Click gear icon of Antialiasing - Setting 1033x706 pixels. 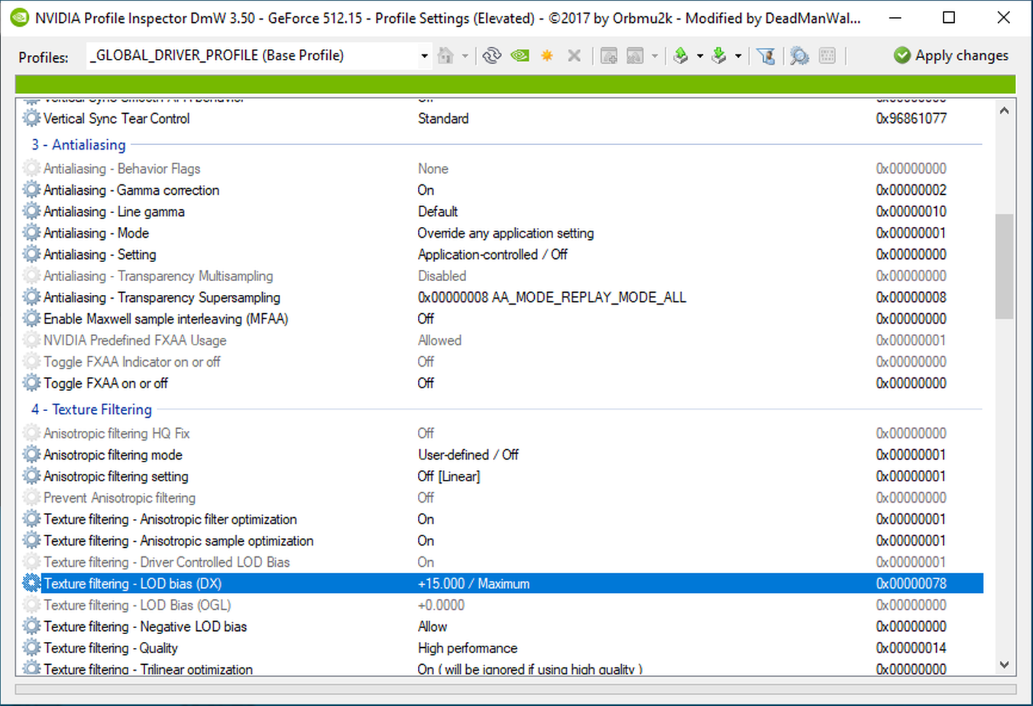coord(31,254)
